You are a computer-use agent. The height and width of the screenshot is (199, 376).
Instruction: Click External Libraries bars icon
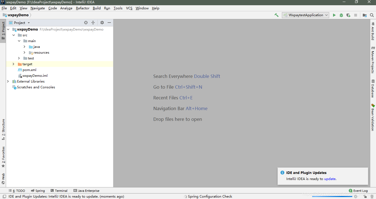click(14, 81)
